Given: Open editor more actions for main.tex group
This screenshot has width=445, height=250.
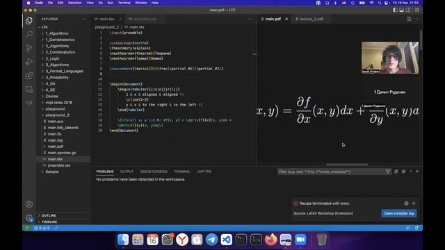Looking at the screenshot, I should click(250, 19).
